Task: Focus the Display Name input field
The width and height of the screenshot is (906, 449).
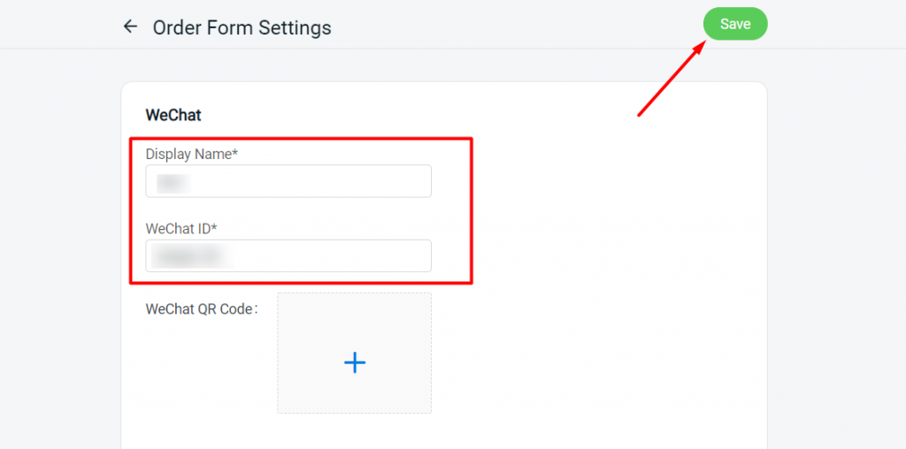Action: (x=288, y=181)
